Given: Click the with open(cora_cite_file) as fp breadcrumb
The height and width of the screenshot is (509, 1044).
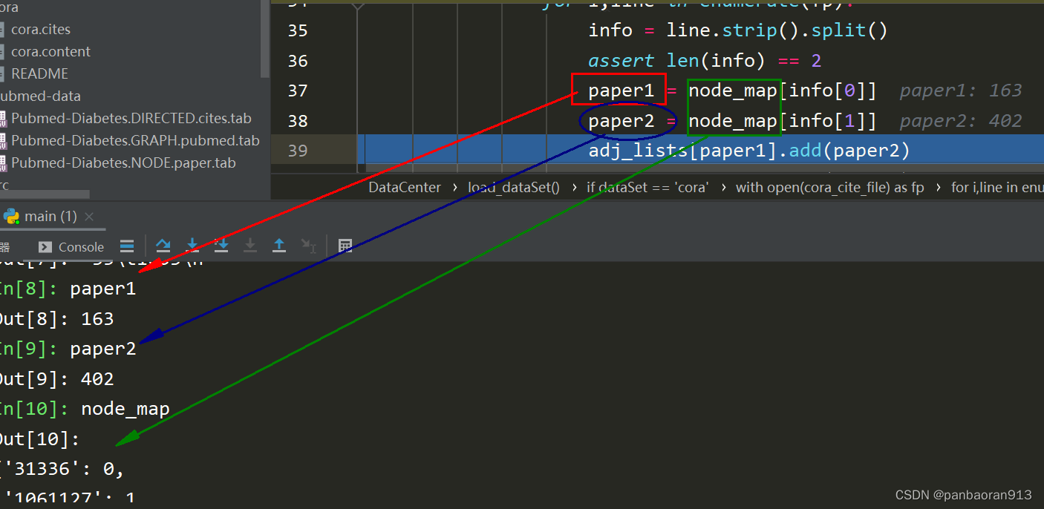Looking at the screenshot, I should click(x=829, y=188).
